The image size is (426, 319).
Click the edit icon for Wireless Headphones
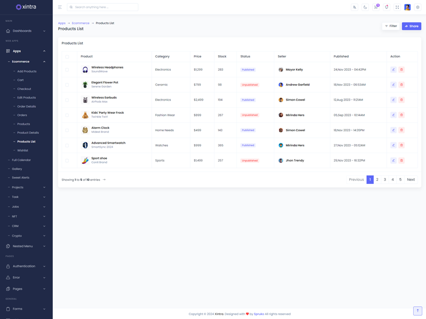coord(394,70)
